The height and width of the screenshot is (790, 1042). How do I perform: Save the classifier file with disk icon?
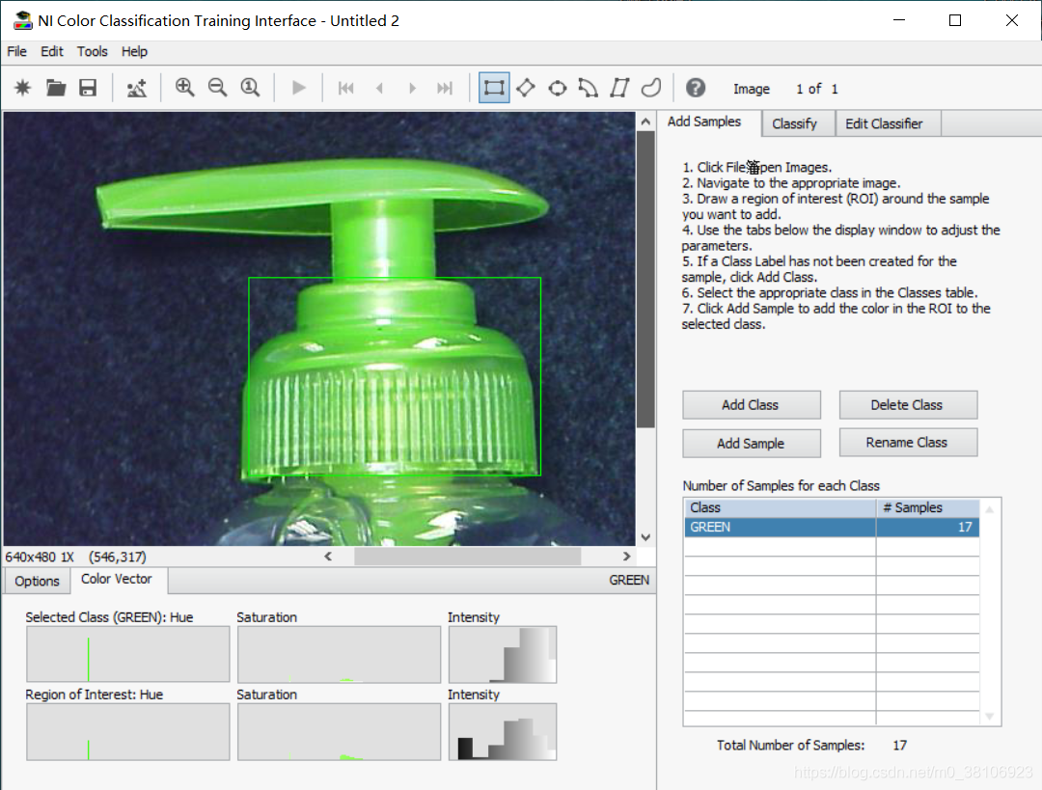[88, 88]
